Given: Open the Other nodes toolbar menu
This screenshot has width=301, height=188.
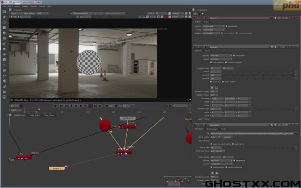Looking at the screenshot, I should pos(4,91).
